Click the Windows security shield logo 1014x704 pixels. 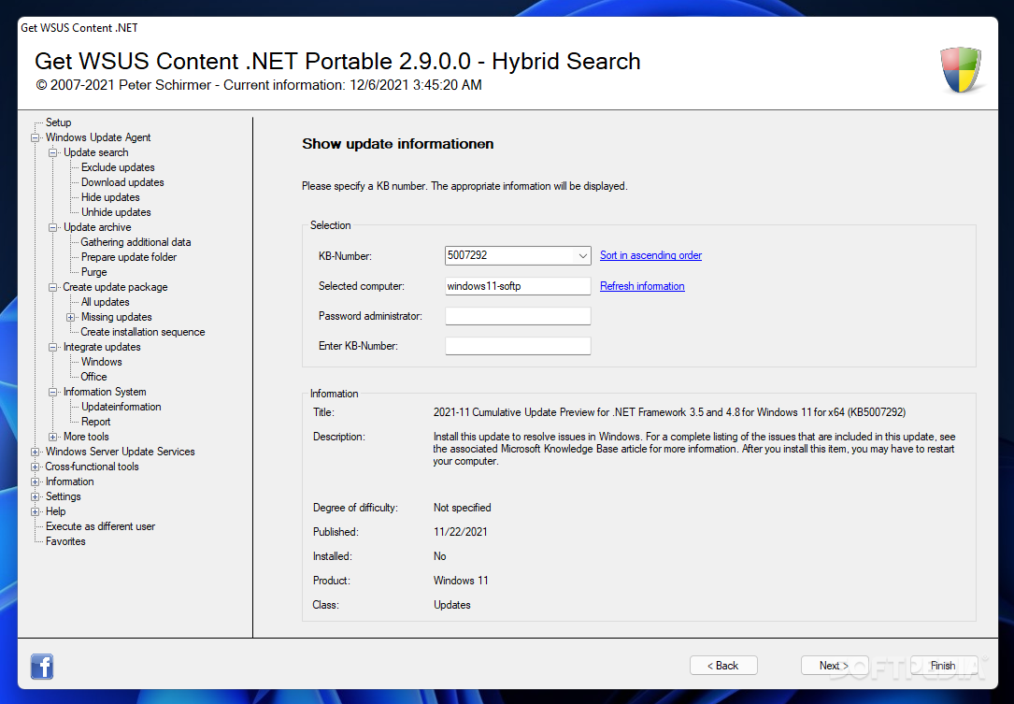tap(961, 69)
